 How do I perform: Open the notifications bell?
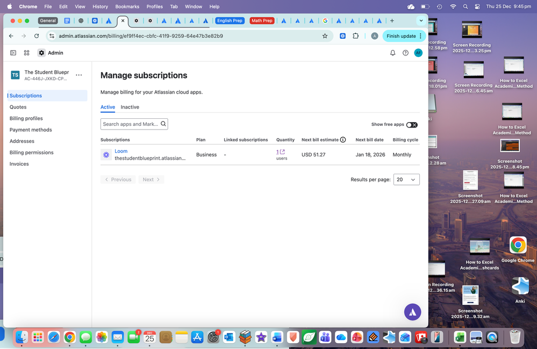[x=392, y=53]
